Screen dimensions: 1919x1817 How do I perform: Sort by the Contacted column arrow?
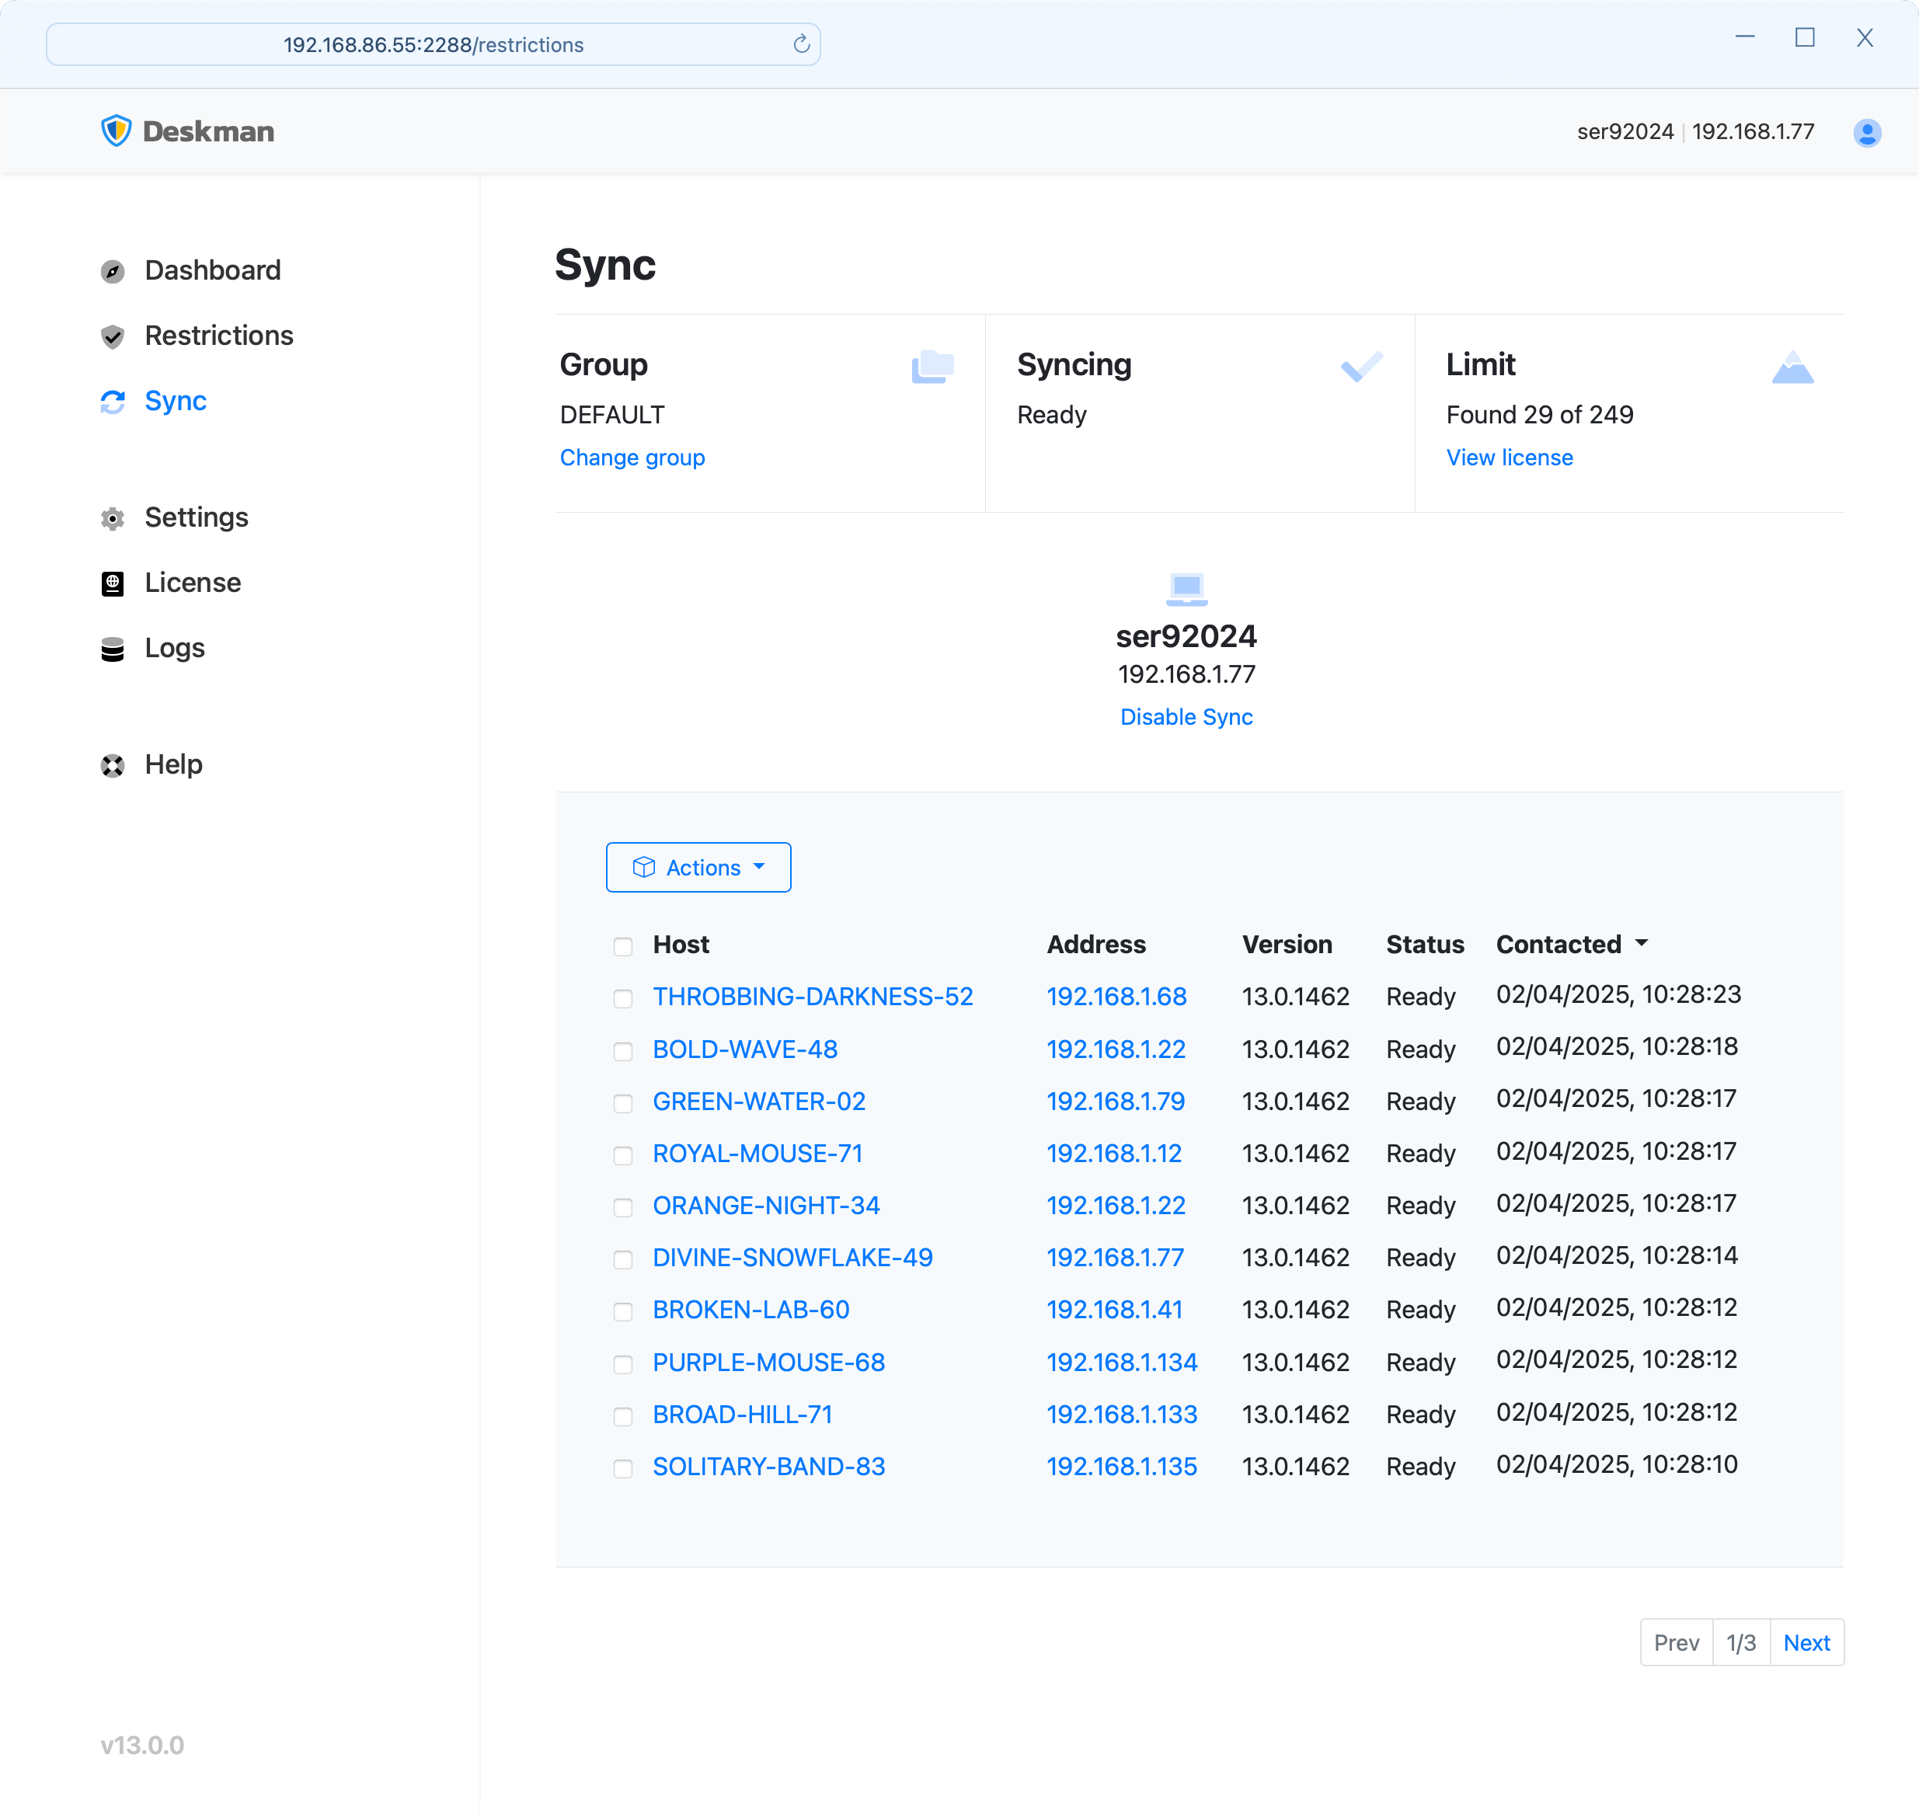(1641, 942)
